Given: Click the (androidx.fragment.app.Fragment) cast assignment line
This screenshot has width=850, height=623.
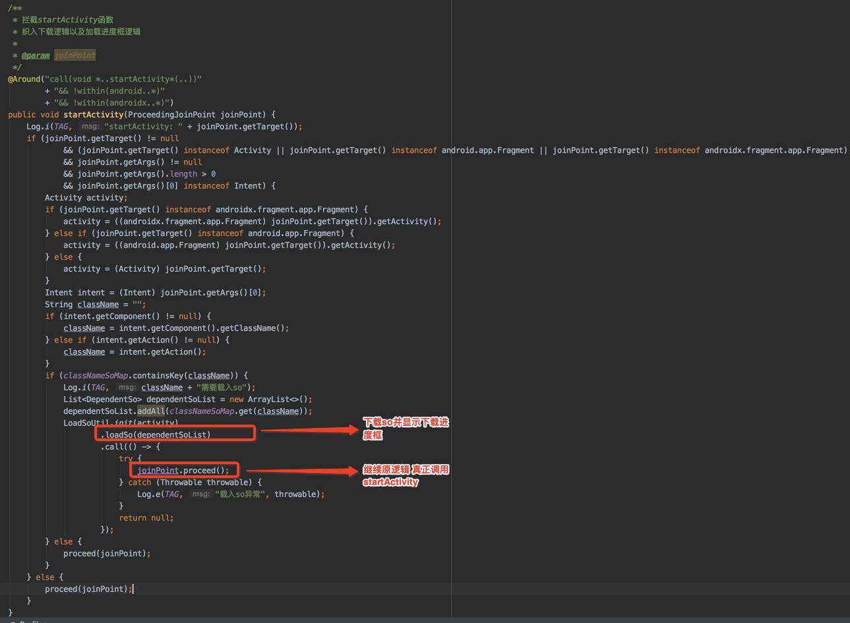Looking at the screenshot, I should [x=253, y=222].
